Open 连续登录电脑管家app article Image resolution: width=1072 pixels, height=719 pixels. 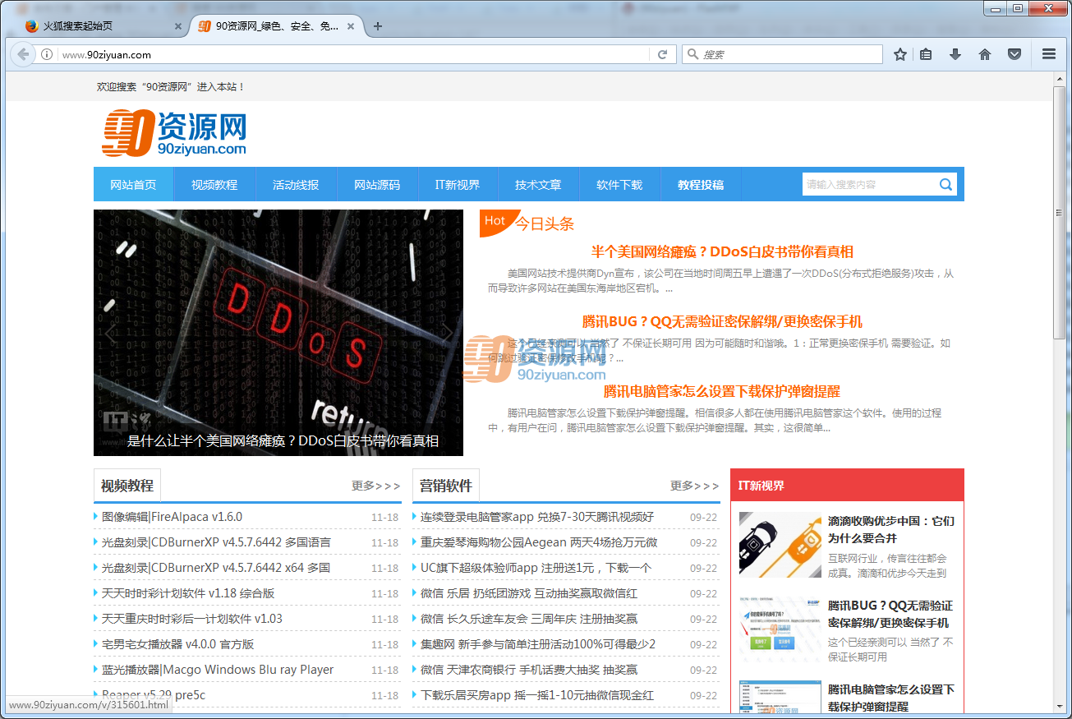coord(537,517)
